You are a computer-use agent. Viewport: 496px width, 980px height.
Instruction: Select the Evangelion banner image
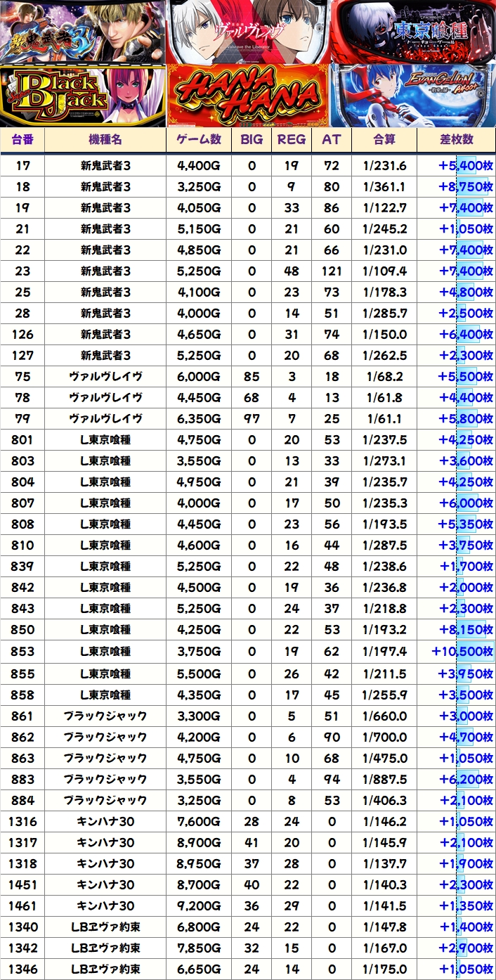point(413,96)
